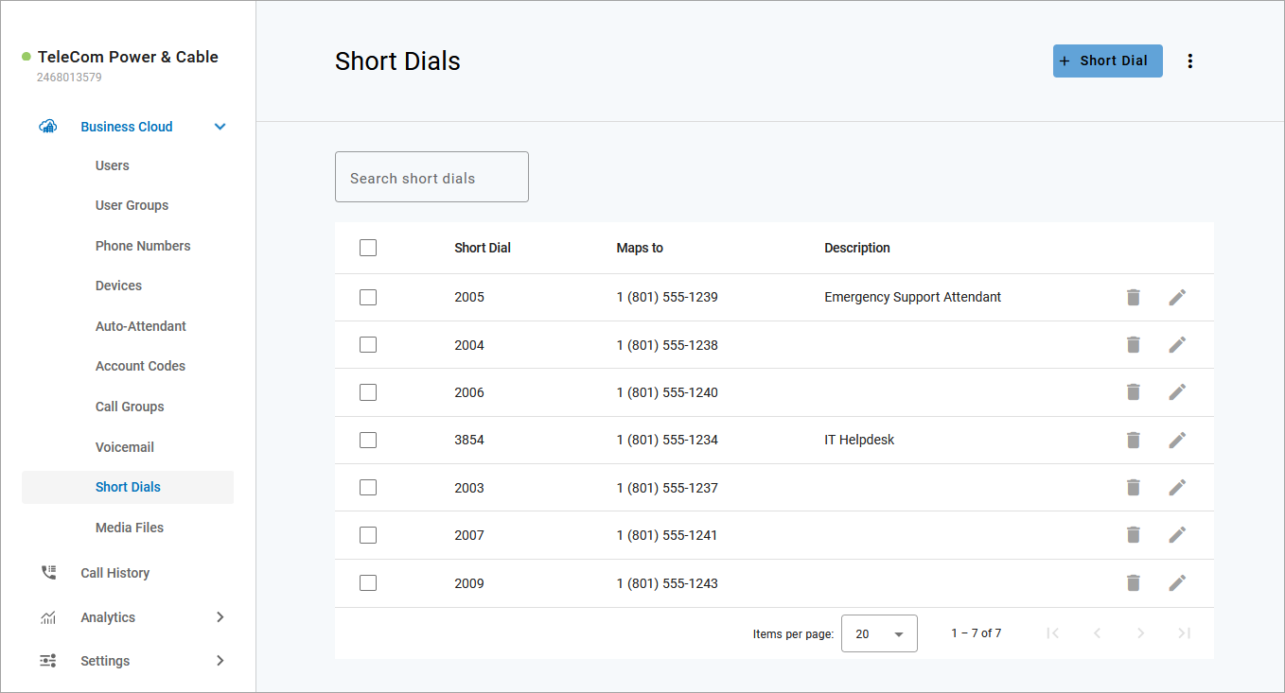Click the Analytics sidebar label

[108, 617]
